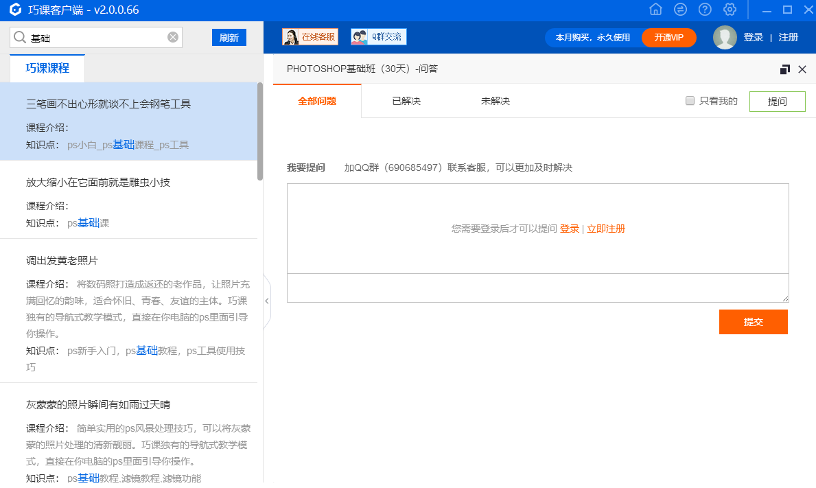The image size is (816, 488).
Task: Select the 全部问题 tab
Action: (317, 100)
